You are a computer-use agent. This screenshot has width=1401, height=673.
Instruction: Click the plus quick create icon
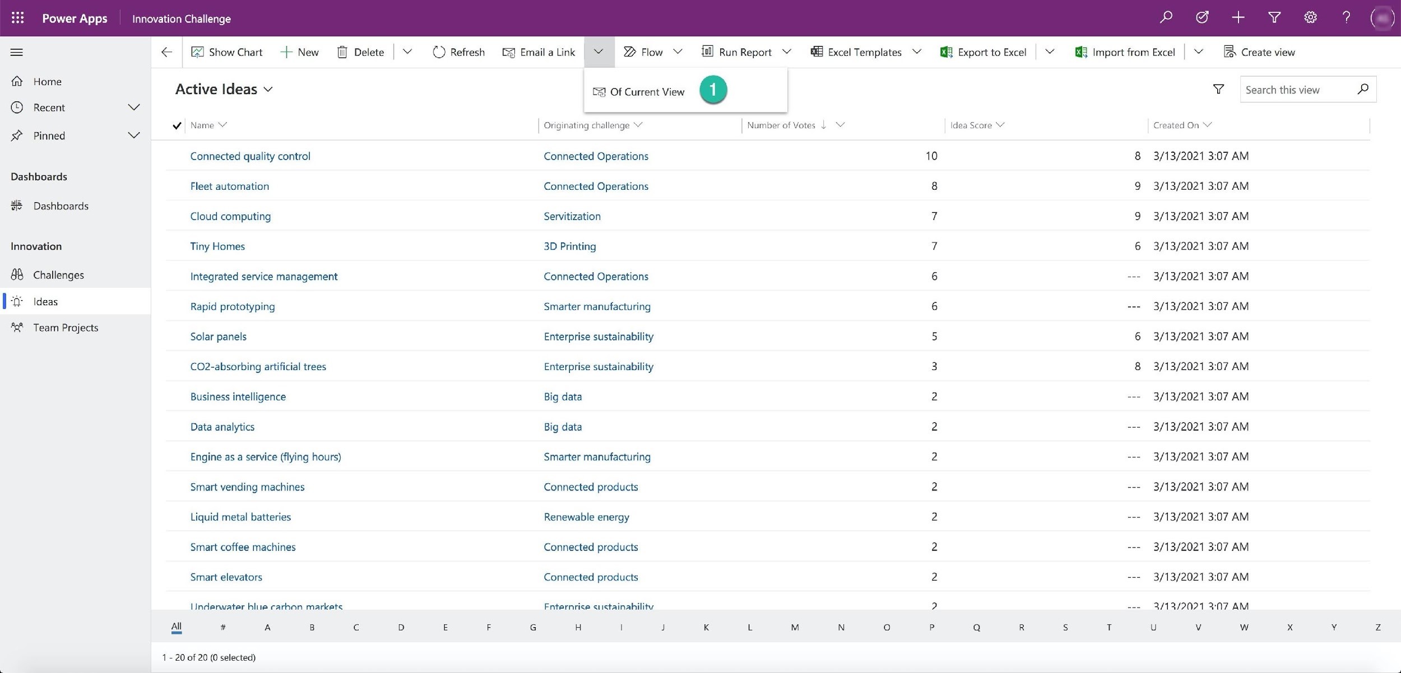(1238, 17)
